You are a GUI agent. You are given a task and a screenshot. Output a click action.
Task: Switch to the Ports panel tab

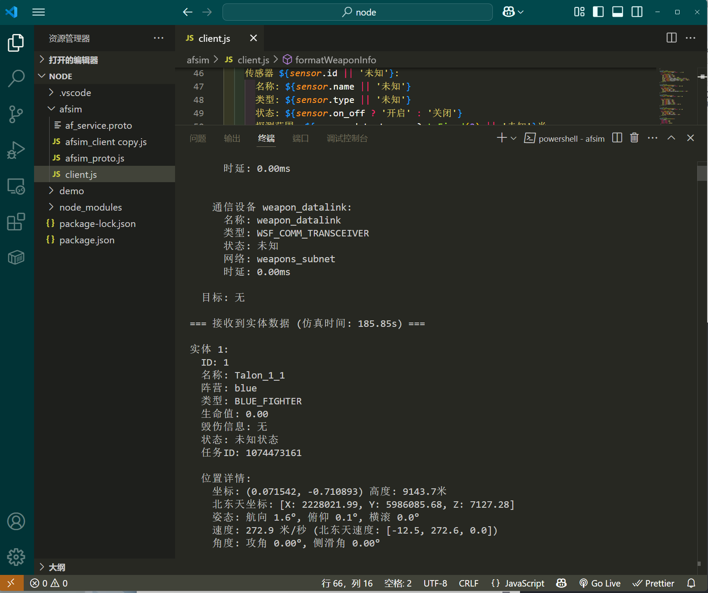pos(300,138)
